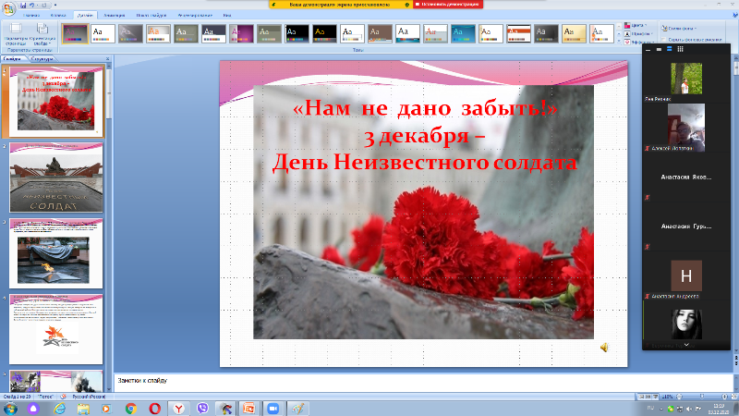Open Page Setup (Параметры страницы)
This screenshot has width=739, height=416.
click(15, 34)
